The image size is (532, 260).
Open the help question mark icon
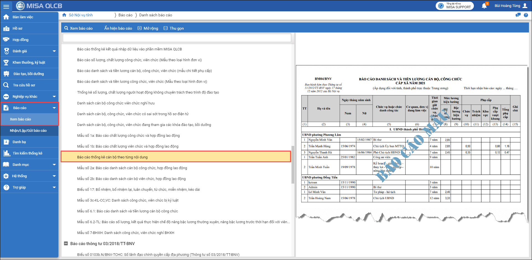coord(526,15)
